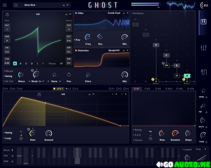Screen dimensions: 211x168
Task: Enable R1 S & H option
Action: click(137, 135)
